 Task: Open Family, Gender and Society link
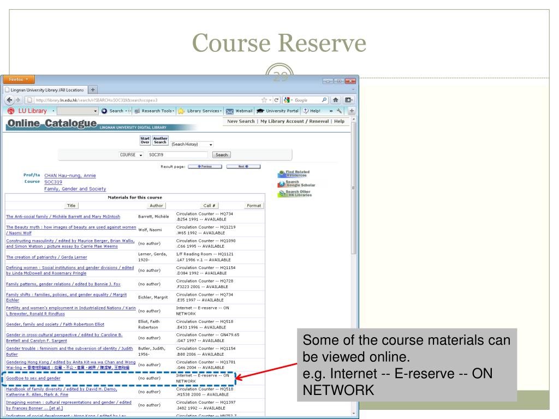(75, 188)
